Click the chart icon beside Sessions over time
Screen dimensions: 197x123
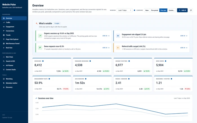point(36,98)
